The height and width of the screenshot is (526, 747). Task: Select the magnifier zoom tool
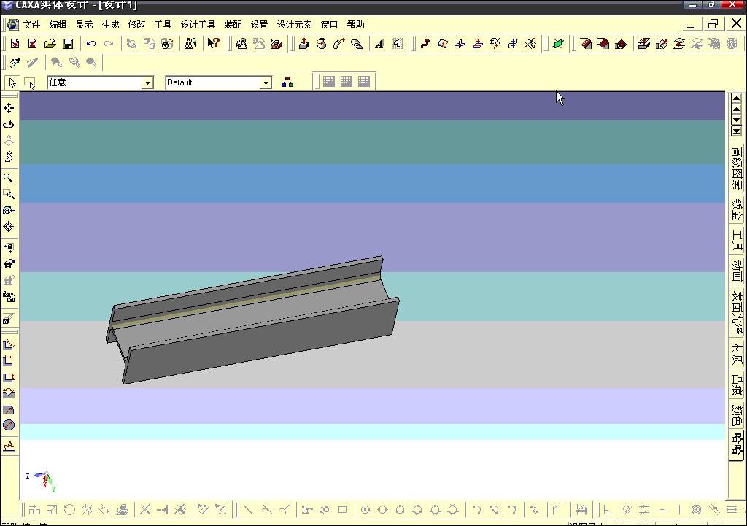pyautogui.click(x=9, y=178)
